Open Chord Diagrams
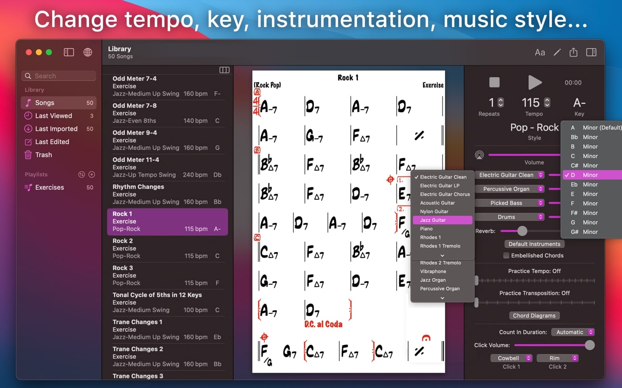Screen dimensions: 622x388 [534, 315]
